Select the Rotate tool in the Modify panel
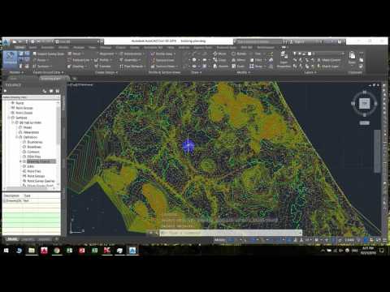Image resolution: width=390 pixels, height=292 pixels. coord(239,54)
